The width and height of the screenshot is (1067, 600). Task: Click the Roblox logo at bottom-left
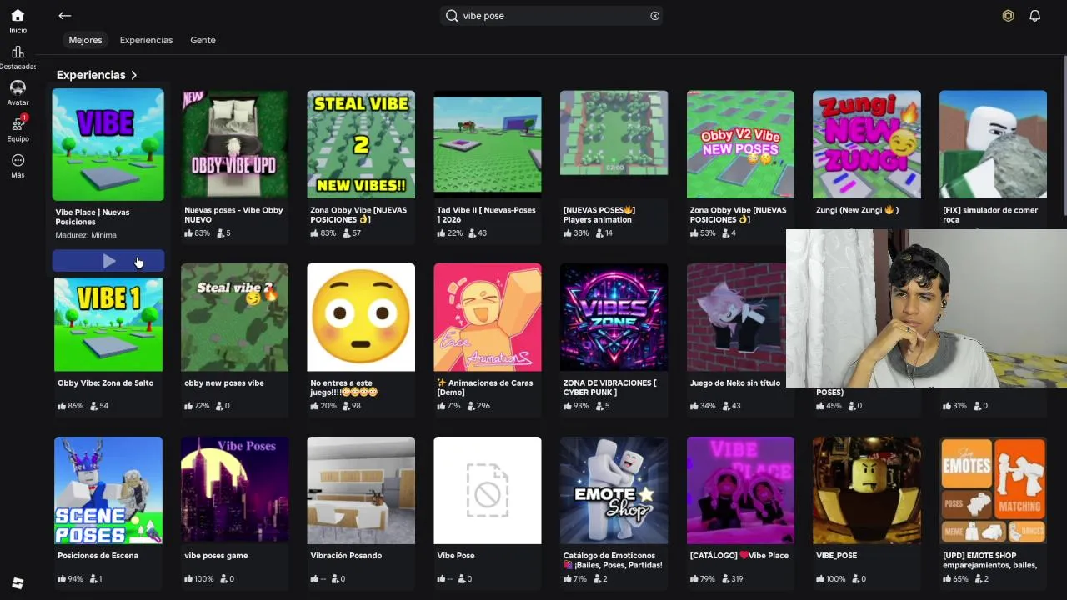pyautogui.click(x=18, y=583)
